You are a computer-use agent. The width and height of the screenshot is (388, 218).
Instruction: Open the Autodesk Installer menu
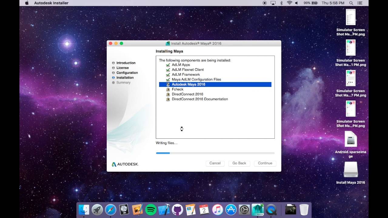tap(51, 3)
